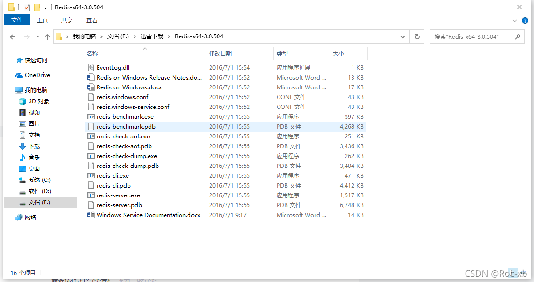Select the Windows Service Documentation.docx icon

pyautogui.click(x=91, y=215)
